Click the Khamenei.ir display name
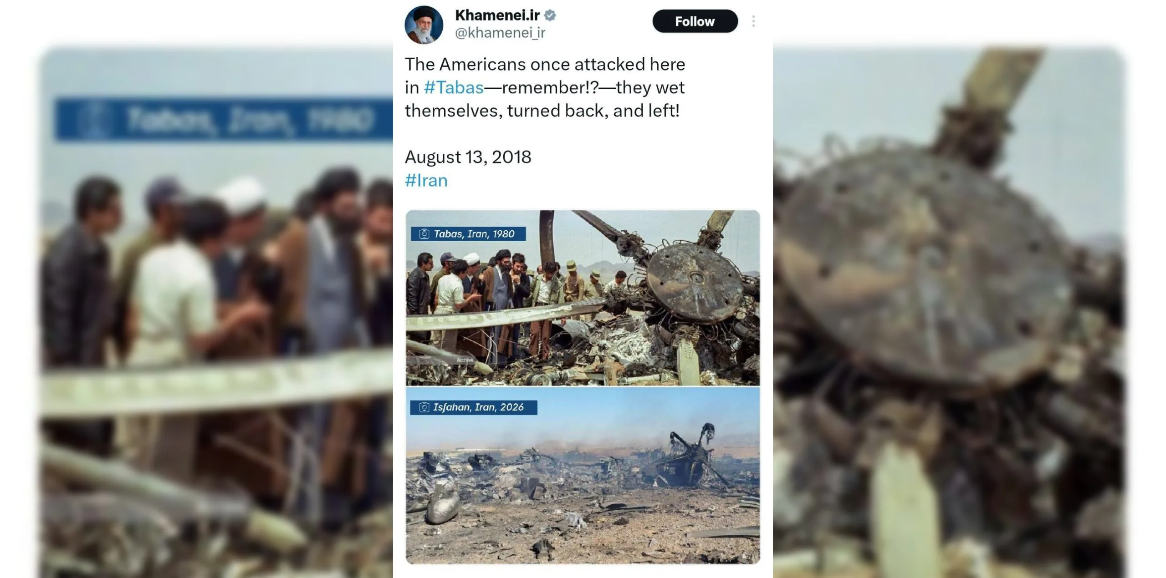Viewport: 1166px width, 578px height. pyautogui.click(x=497, y=15)
